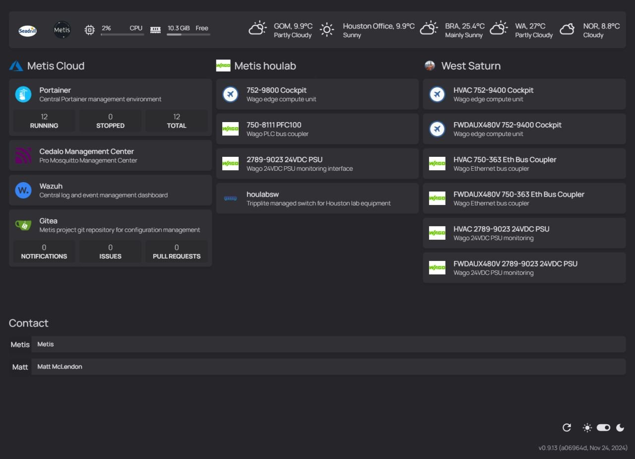Click the Portainer Running count tile
The image size is (635, 459).
point(44,121)
